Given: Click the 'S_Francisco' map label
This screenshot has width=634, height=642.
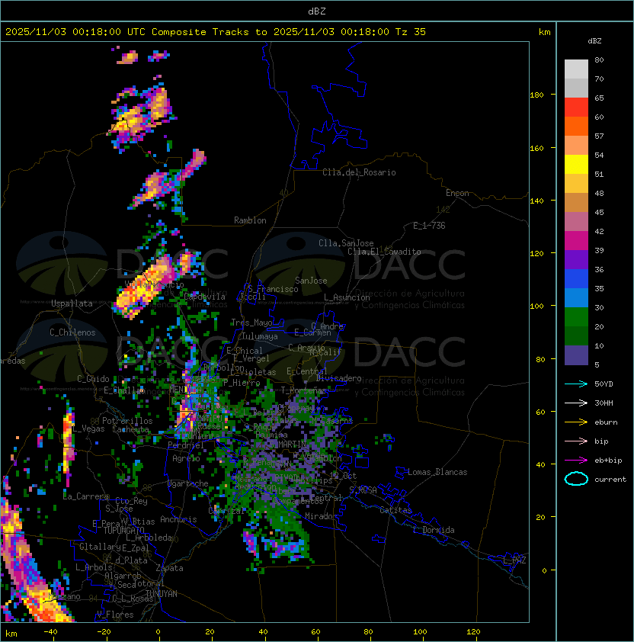Looking at the screenshot, I should click(273, 289).
